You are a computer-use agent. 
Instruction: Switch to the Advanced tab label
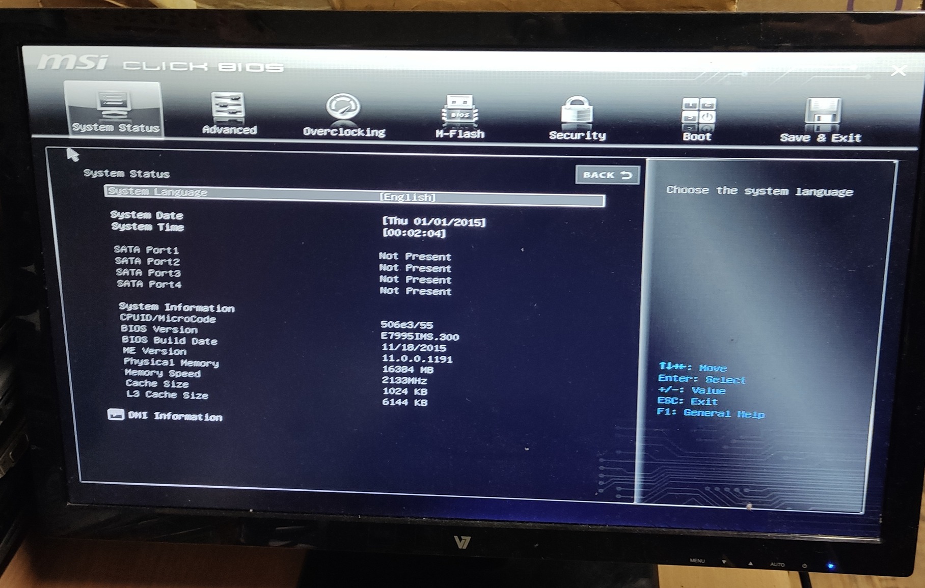click(229, 130)
